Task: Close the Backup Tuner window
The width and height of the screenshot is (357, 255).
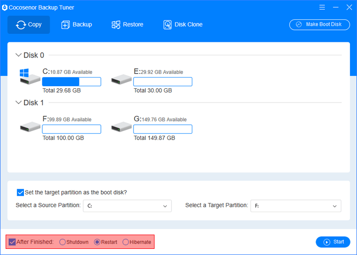Action: pos(349,7)
